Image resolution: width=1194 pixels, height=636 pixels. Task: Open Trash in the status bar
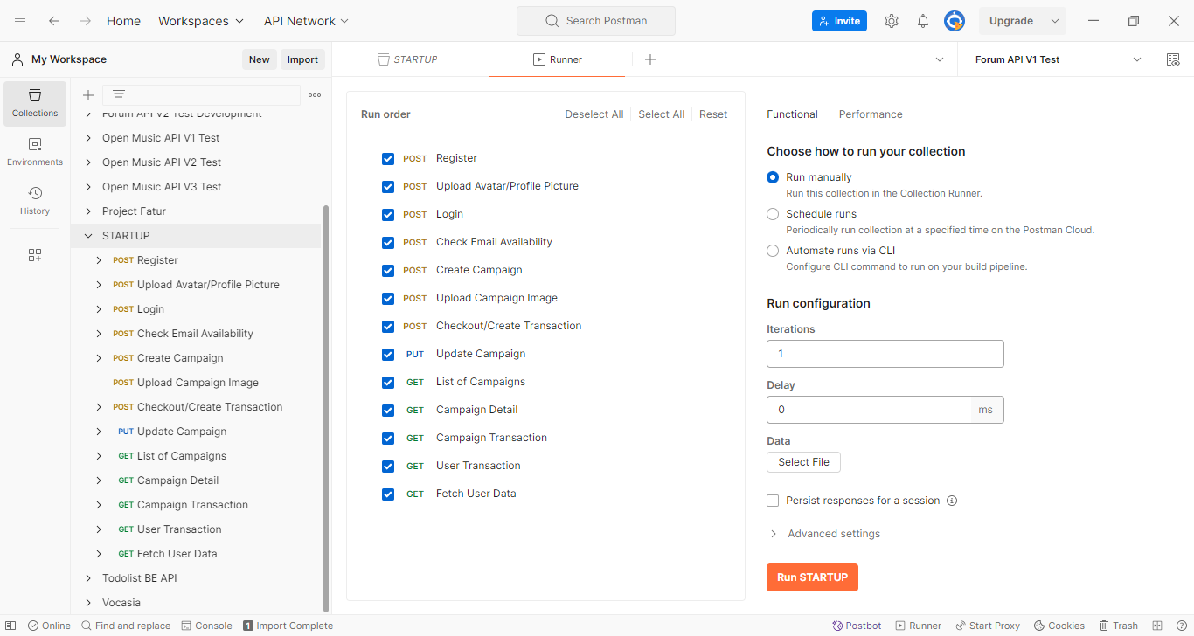pos(1119,626)
